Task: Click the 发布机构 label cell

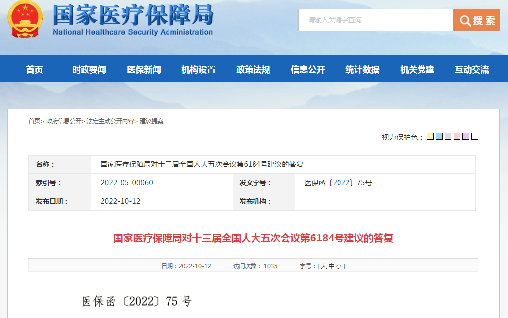Action: pyautogui.click(x=264, y=201)
